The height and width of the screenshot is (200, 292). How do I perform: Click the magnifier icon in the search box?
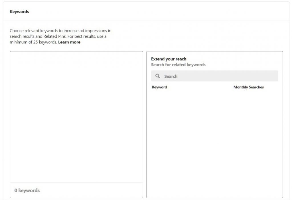pos(157,76)
